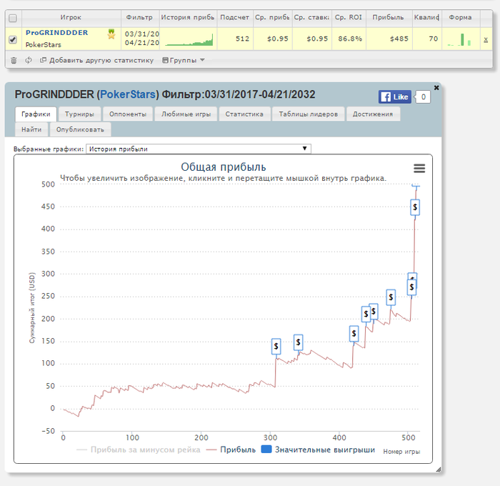Viewport: 500px width, 486px height.
Task: Click the Фильтр column header
Action: point(140,18)
